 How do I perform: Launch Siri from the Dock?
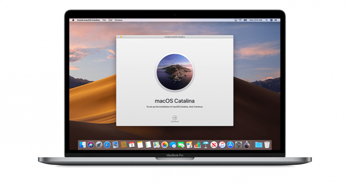tap(91, 145)
